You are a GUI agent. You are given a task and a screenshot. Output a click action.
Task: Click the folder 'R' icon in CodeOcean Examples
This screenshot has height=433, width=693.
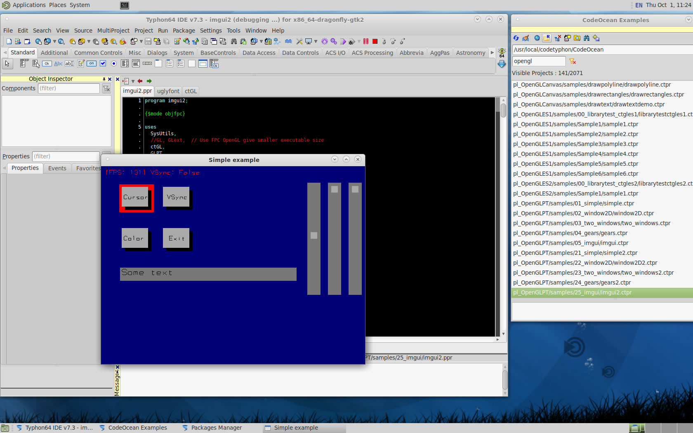point(547,38)
